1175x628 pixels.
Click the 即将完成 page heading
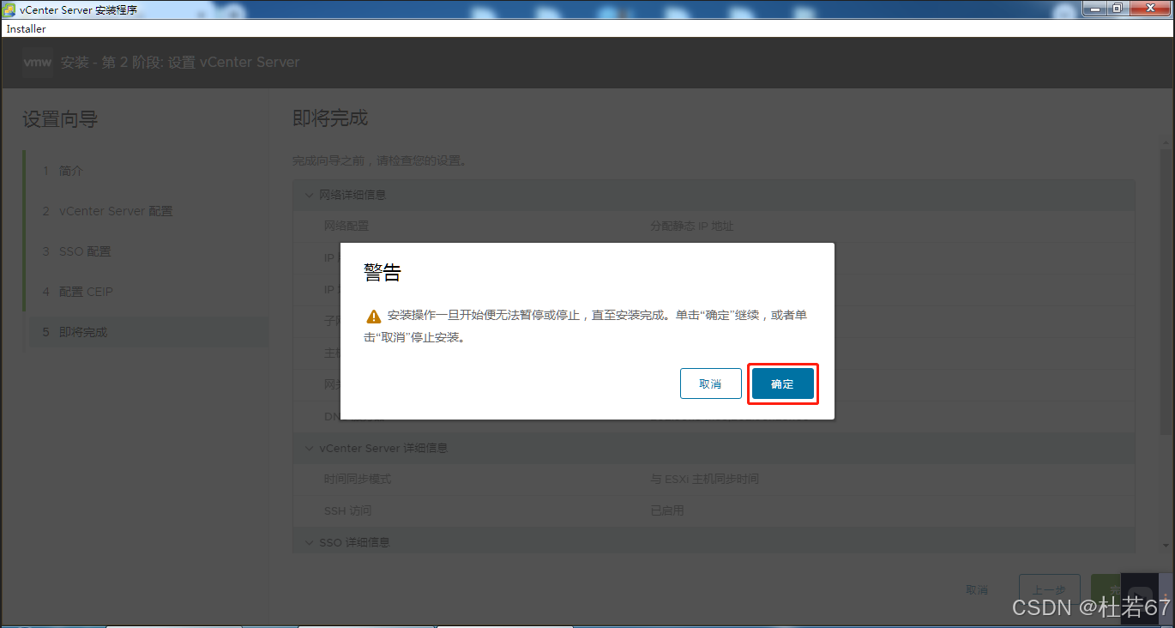(x=330, y=118)
